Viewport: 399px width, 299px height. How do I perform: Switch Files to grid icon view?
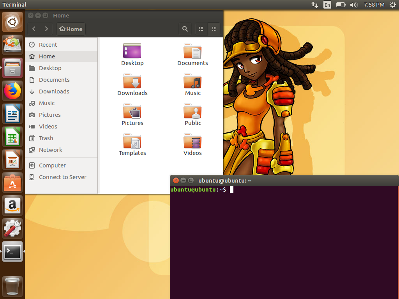pos(214,29)
